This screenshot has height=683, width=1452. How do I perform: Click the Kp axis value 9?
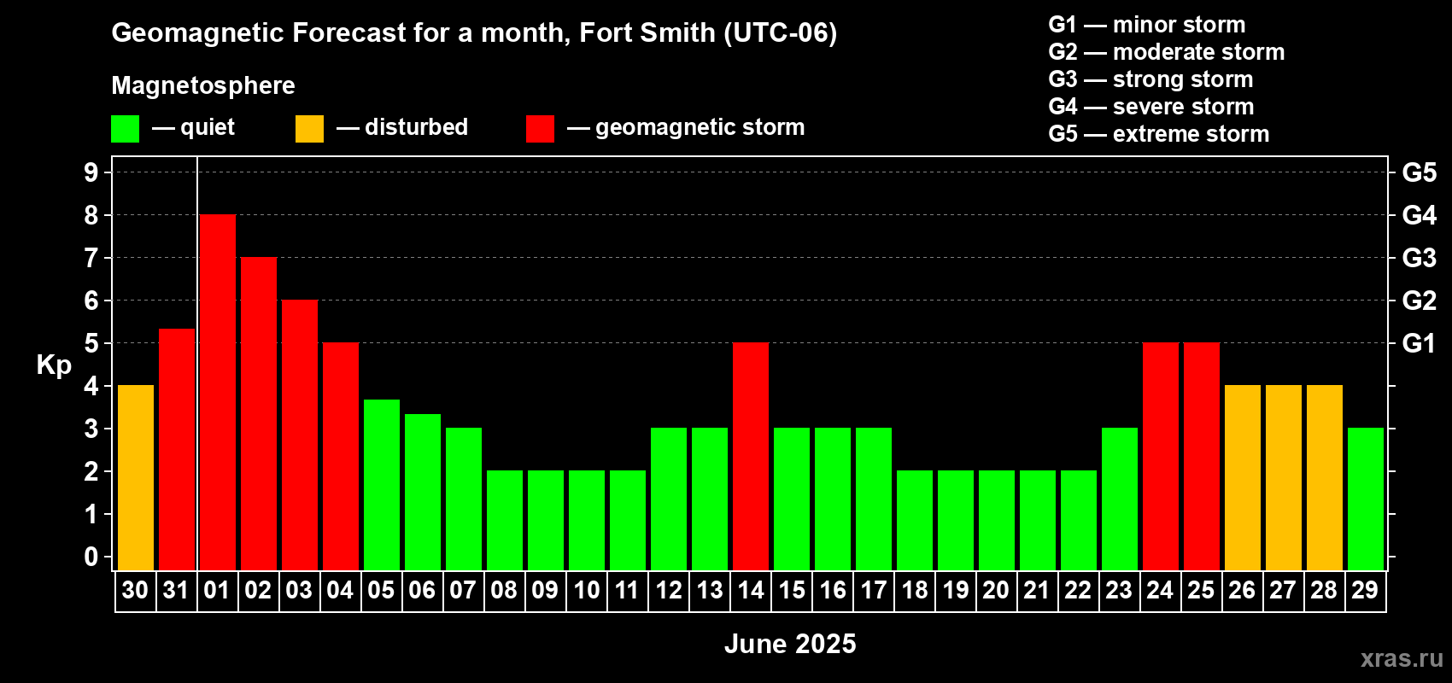point(91,172)
